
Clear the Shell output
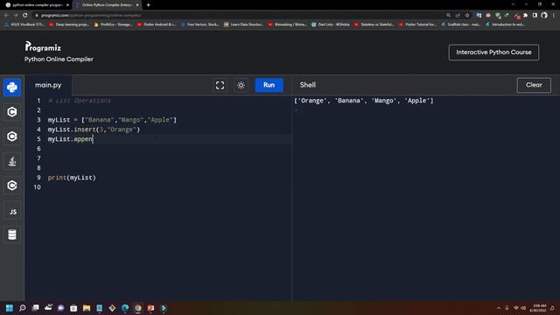pyautogui.click(x=534, y=85)
